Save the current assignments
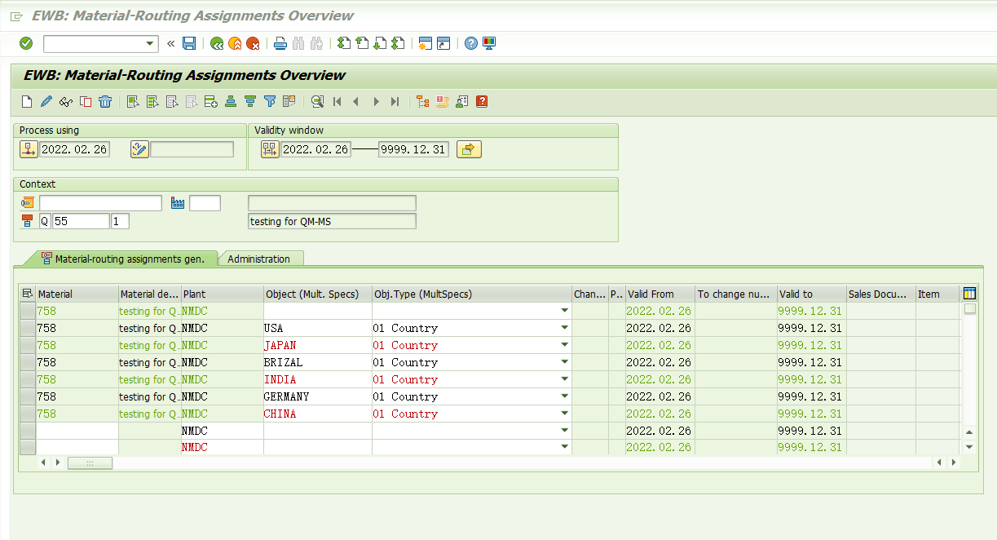Image resolution: width=997 pixels, height=540 pixels. pos(189,43)
